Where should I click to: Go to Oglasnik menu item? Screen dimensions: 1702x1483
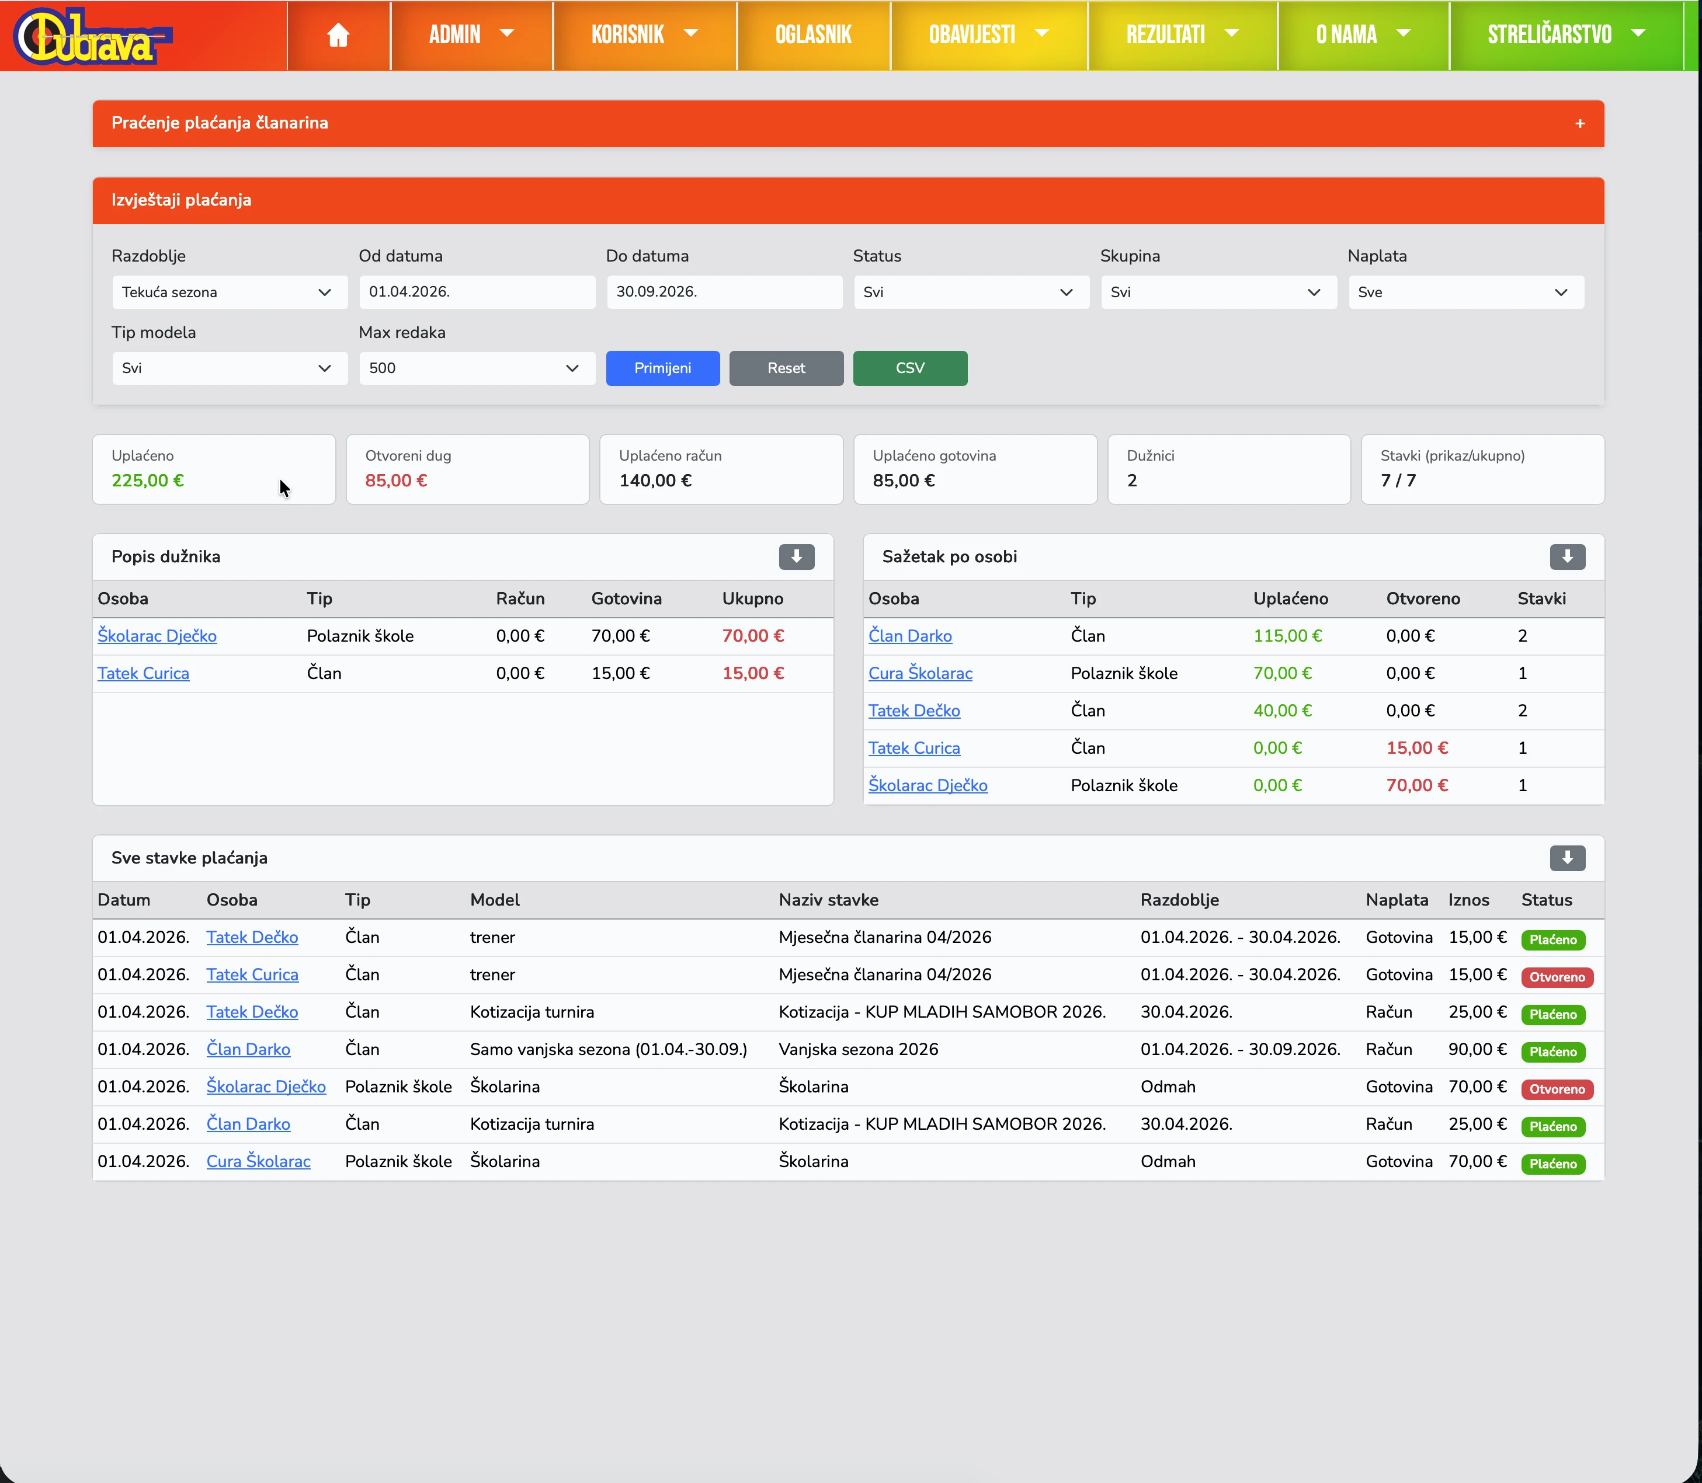pyautogui.click(x=813, y=35)
